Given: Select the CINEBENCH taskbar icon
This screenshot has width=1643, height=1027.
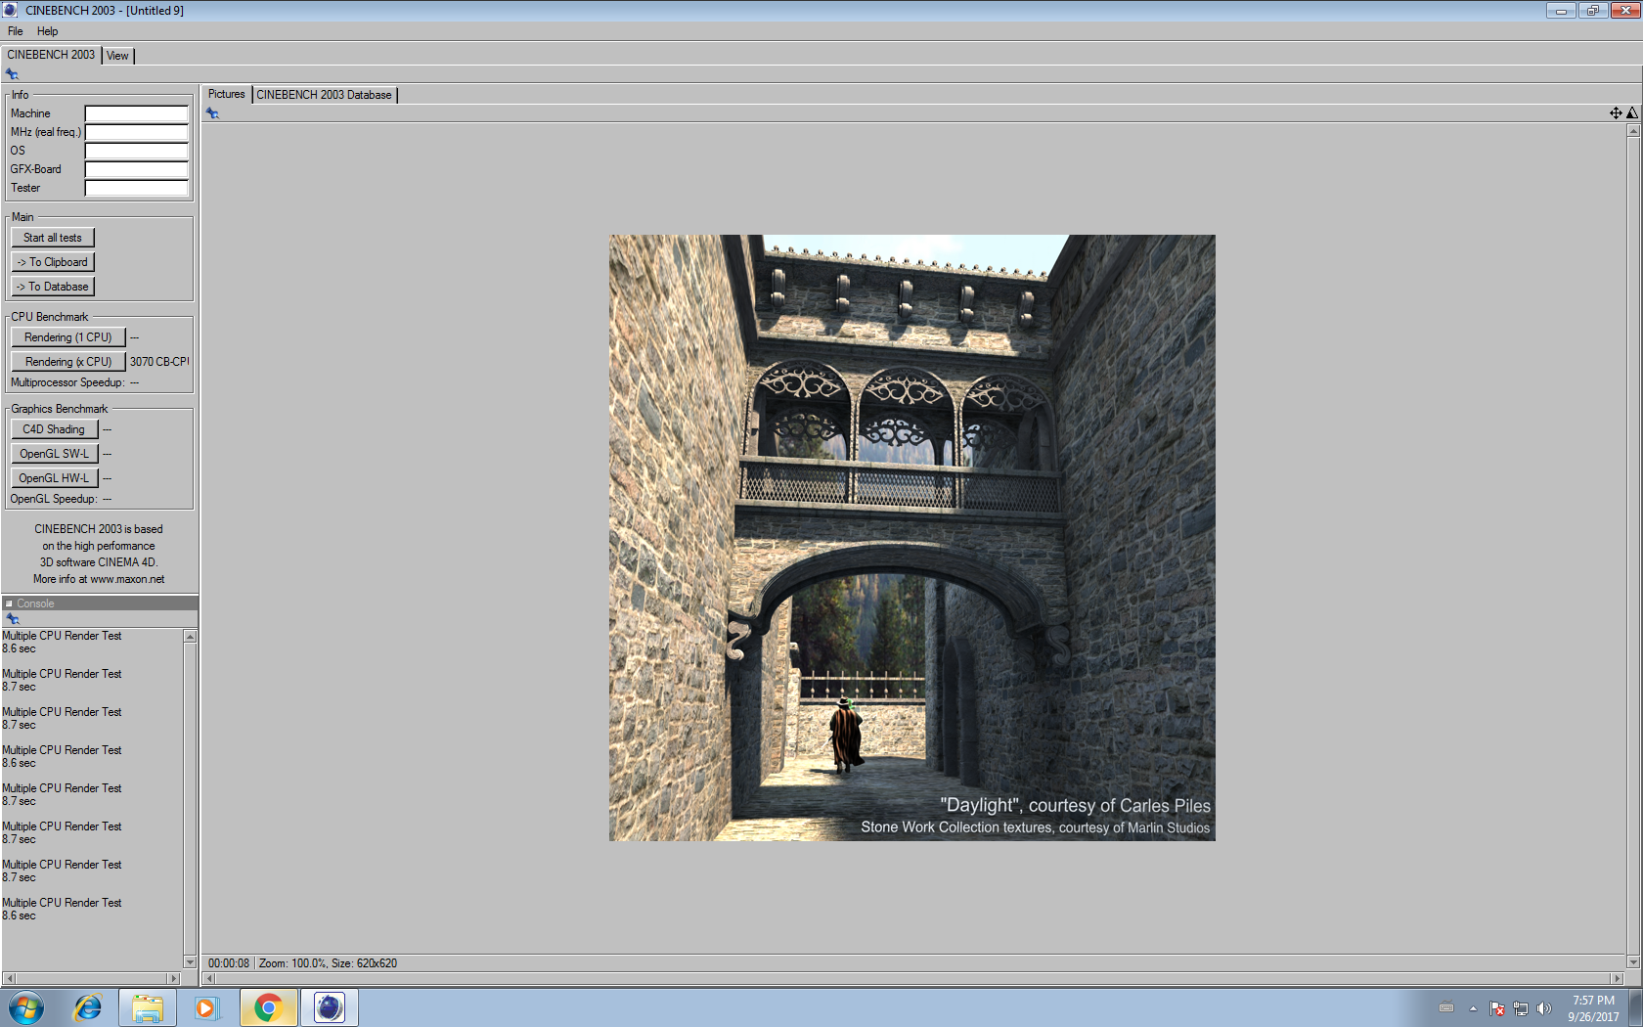Looking at the screenshot, I should pos(330,1007).
